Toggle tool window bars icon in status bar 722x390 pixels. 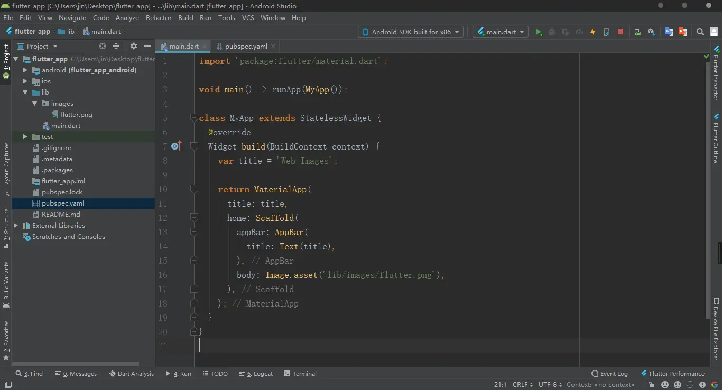[8, 385]
